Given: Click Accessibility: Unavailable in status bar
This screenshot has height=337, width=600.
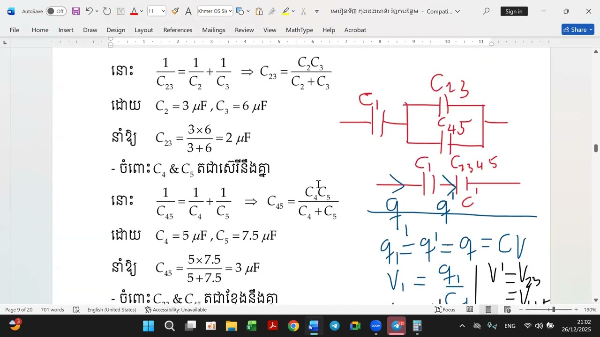Looking at the screenshot, I should 176,309.
